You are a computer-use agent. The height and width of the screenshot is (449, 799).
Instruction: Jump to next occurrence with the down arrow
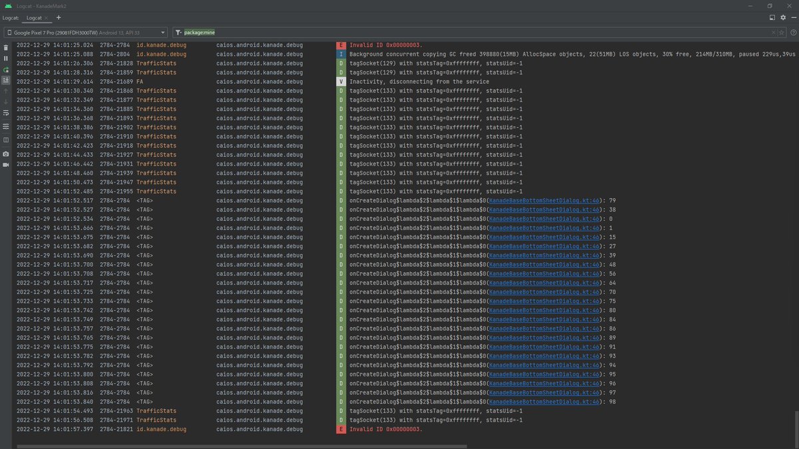pos(6,101)
